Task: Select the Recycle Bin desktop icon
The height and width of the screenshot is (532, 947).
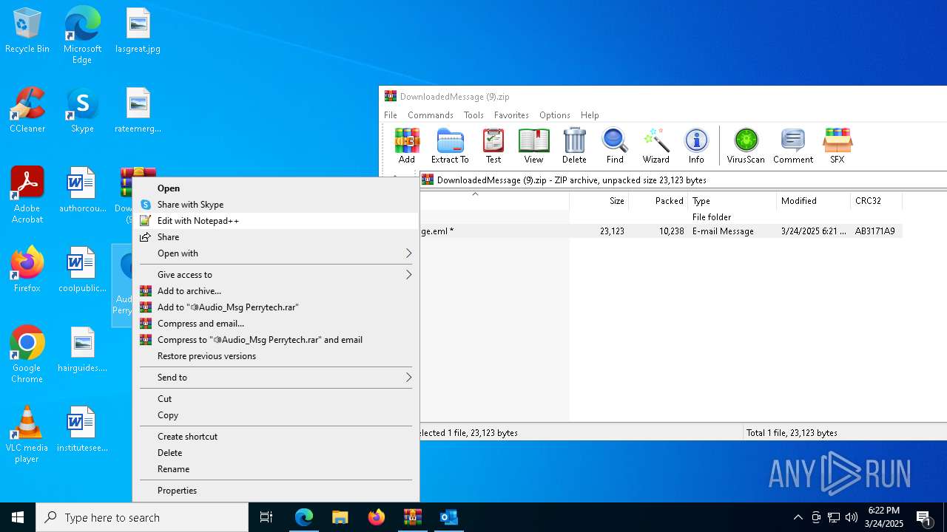Action: pos(27,31)
